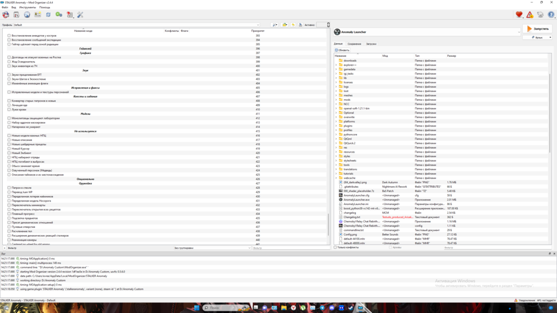557x313 pixels.
Task: Click the red heart Endorse icon
Action: 519,15
